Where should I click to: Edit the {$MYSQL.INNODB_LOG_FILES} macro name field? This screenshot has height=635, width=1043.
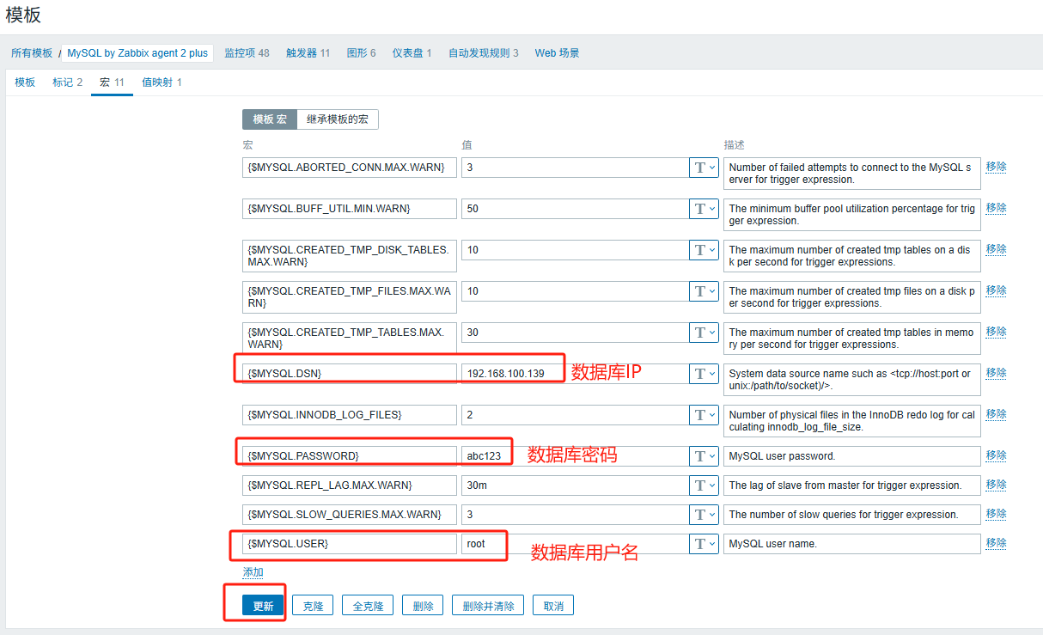click(350, 415)
